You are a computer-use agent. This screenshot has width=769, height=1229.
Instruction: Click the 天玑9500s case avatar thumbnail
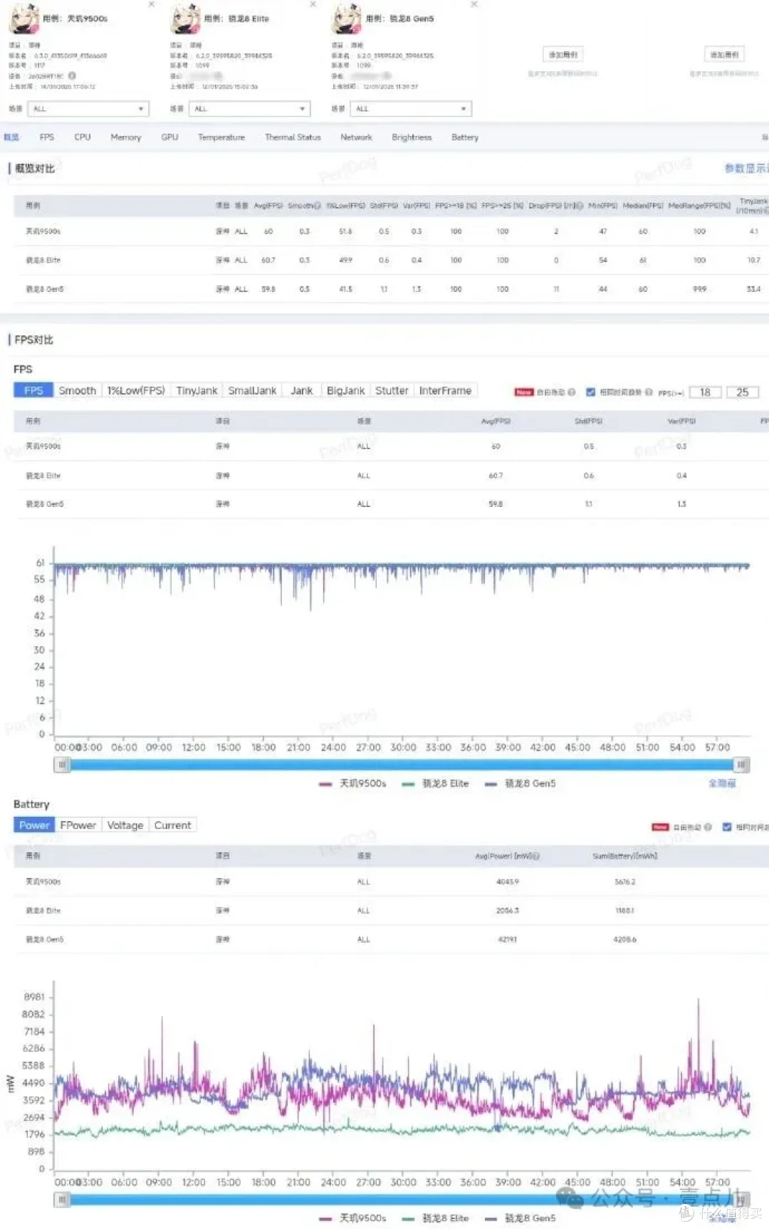pos(24,19)
